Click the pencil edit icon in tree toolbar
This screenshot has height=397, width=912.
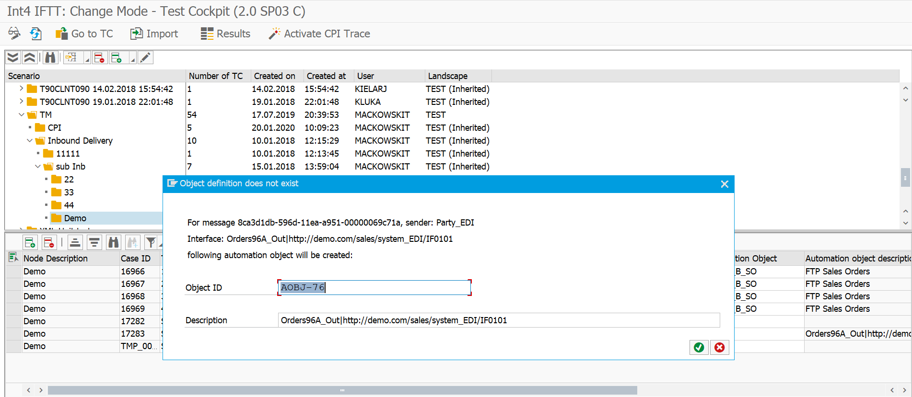pos(145,58)
